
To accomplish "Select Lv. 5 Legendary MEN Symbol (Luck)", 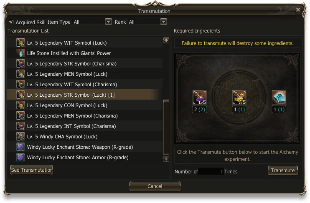I will click(67, 74).
